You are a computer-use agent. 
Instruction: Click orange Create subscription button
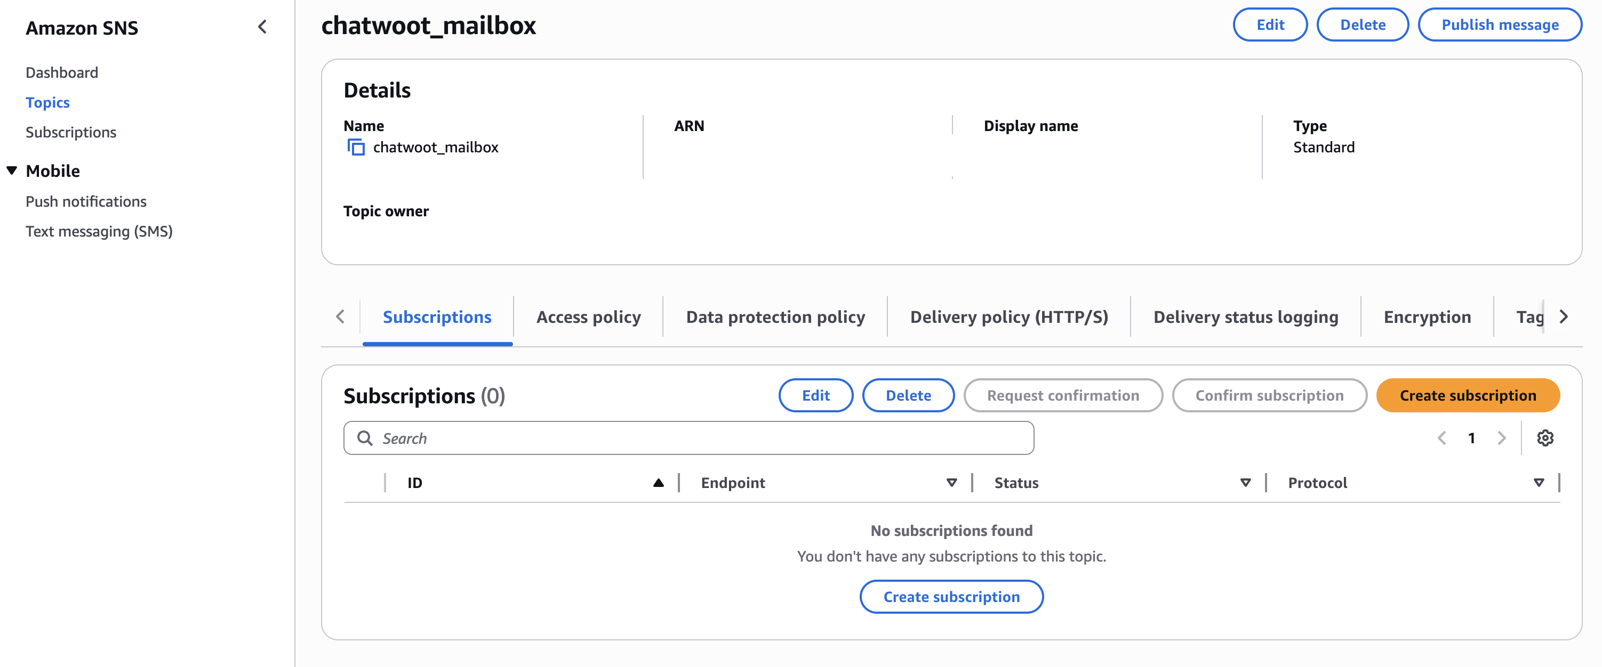(x=1467, y=395)
